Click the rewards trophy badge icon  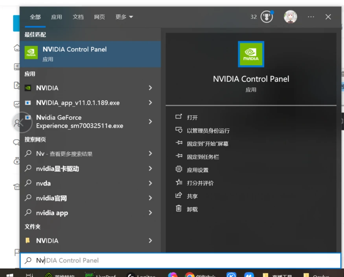pyautogui.click(x=267, y=17)
